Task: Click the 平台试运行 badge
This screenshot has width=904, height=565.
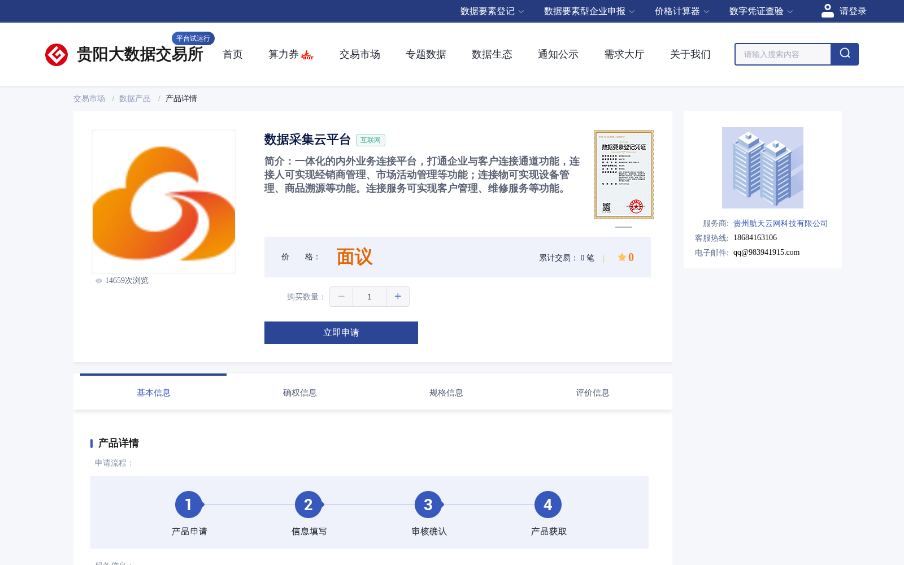Action: coord(193,38)
